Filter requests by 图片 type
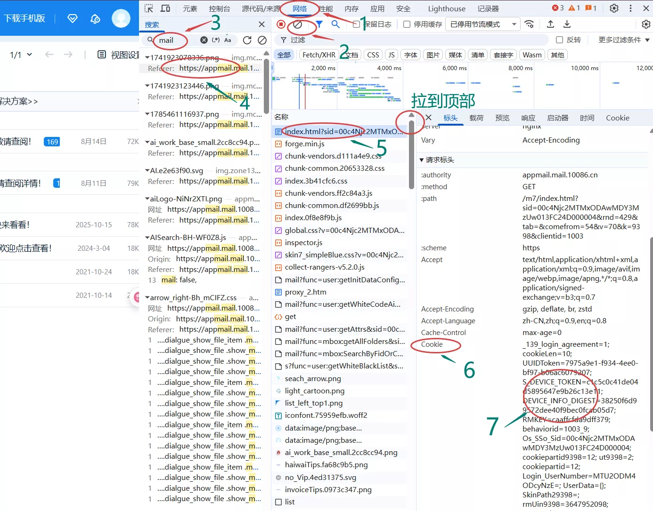This screenshot has height=511, width=653. (433, 55)
